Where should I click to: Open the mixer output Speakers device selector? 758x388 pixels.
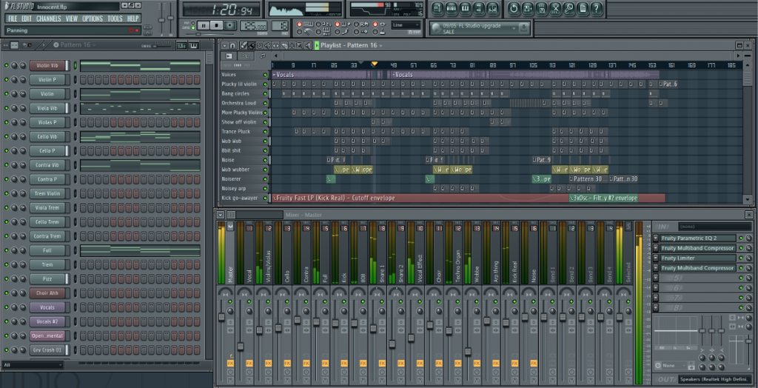(714, 379)
